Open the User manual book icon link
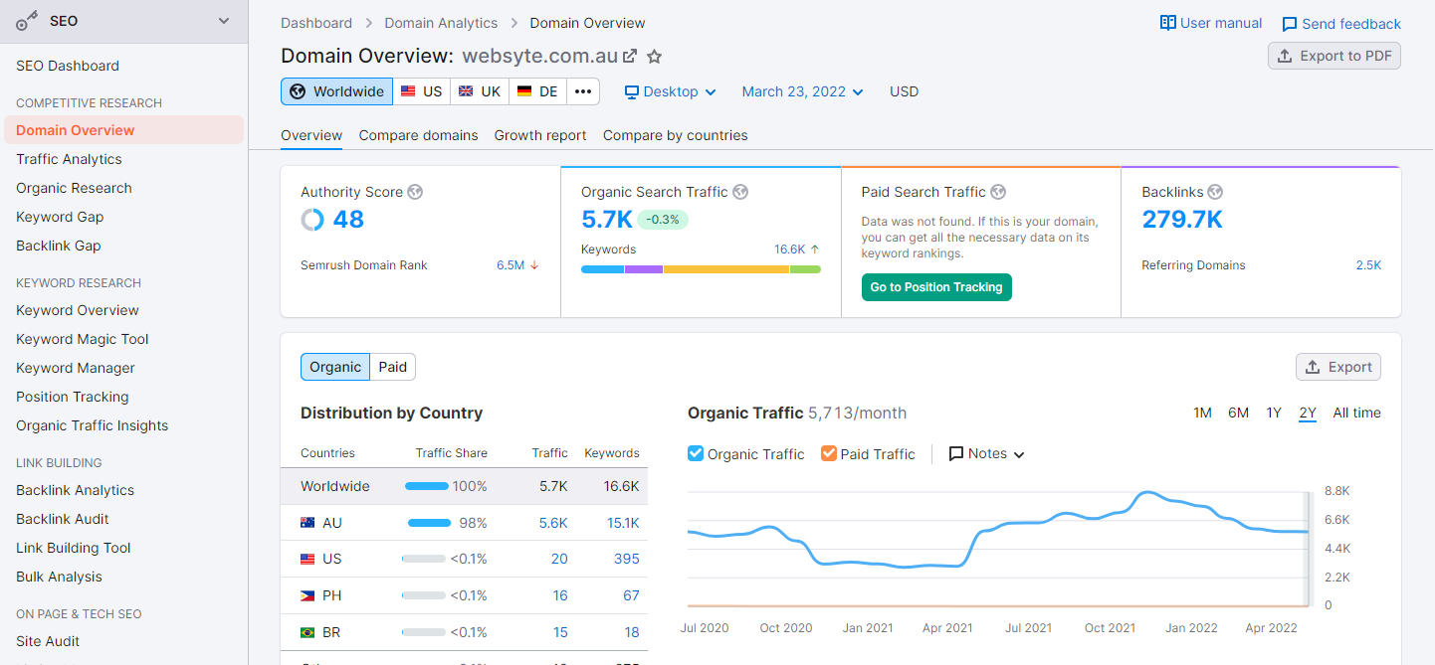 [1168, 23]
